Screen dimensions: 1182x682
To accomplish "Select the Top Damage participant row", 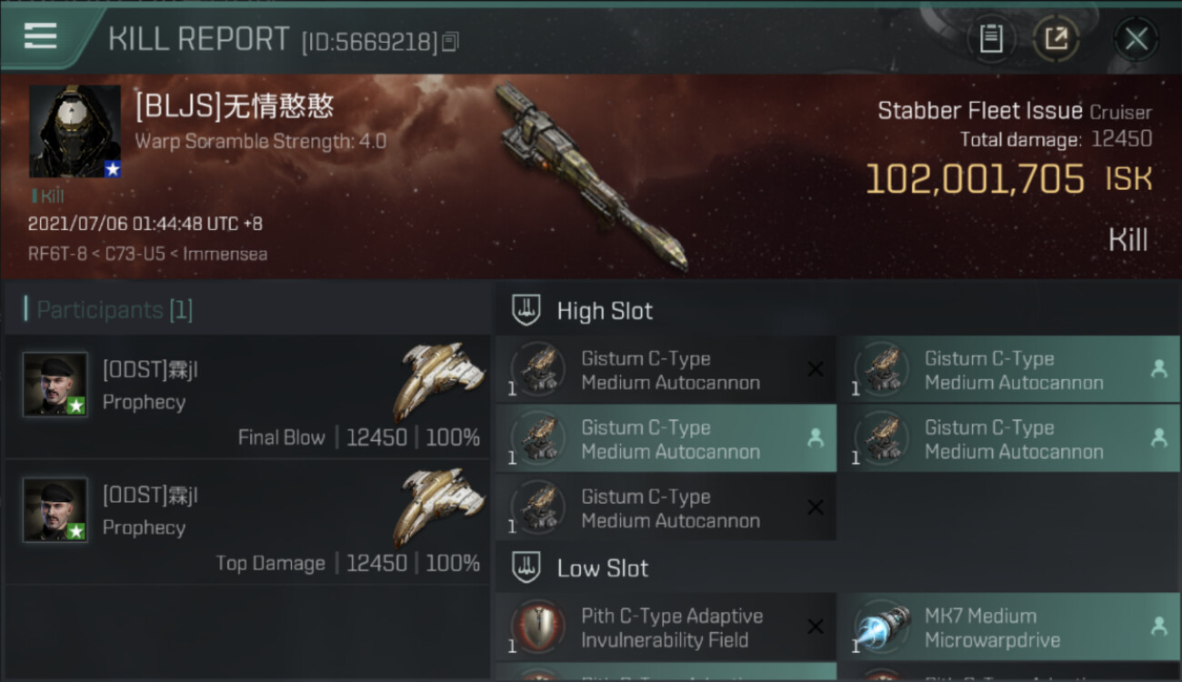I will [247, 522].
